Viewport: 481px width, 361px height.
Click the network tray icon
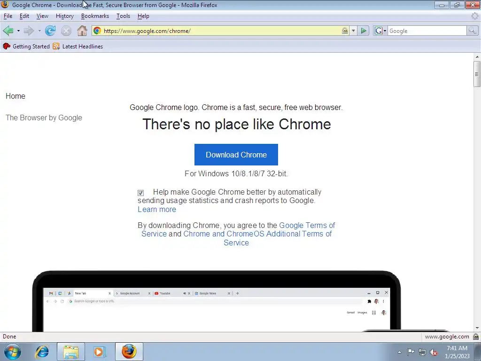[422, 353]
